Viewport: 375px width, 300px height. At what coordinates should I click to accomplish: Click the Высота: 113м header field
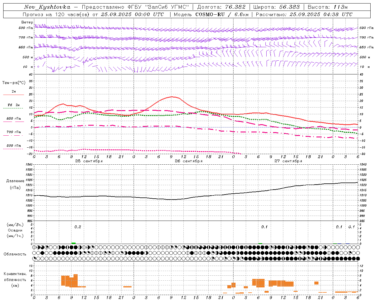(328, 7)
